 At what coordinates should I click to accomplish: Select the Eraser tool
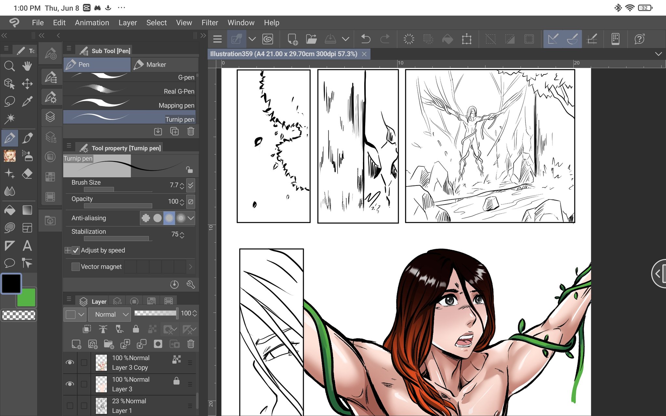[x=27, y=174]
